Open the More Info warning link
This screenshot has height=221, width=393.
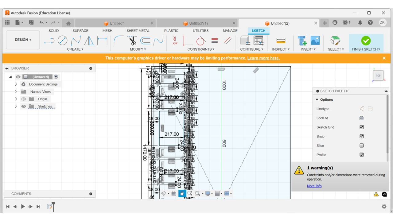[314, 186]
